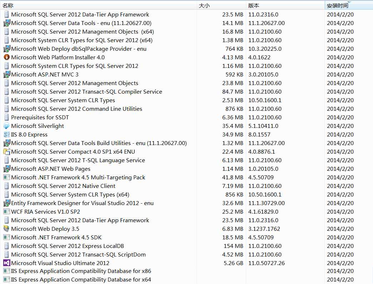Select the Microsoft SQL Server System CLR Types entry
The image size is (373, 284).
point(63,100)
